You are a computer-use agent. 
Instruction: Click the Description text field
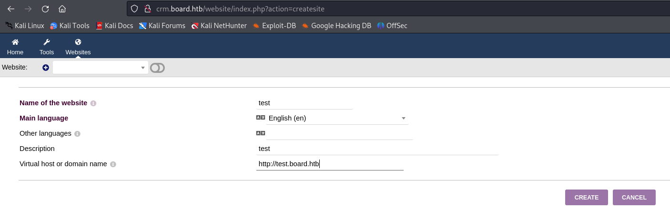coord(377,149)
